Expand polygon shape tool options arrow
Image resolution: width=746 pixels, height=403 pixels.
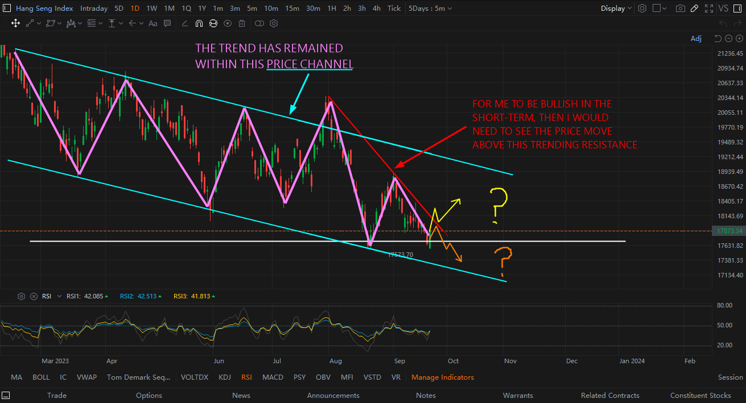[59, 23]
